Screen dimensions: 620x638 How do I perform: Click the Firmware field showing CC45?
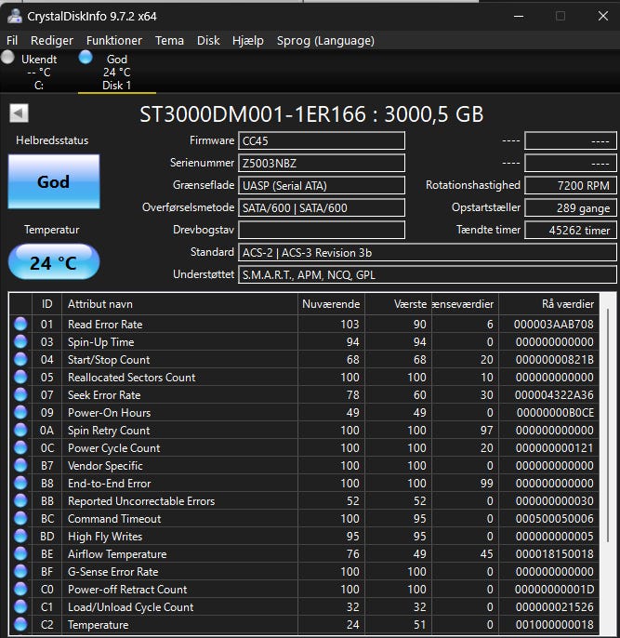click(322, 140)
